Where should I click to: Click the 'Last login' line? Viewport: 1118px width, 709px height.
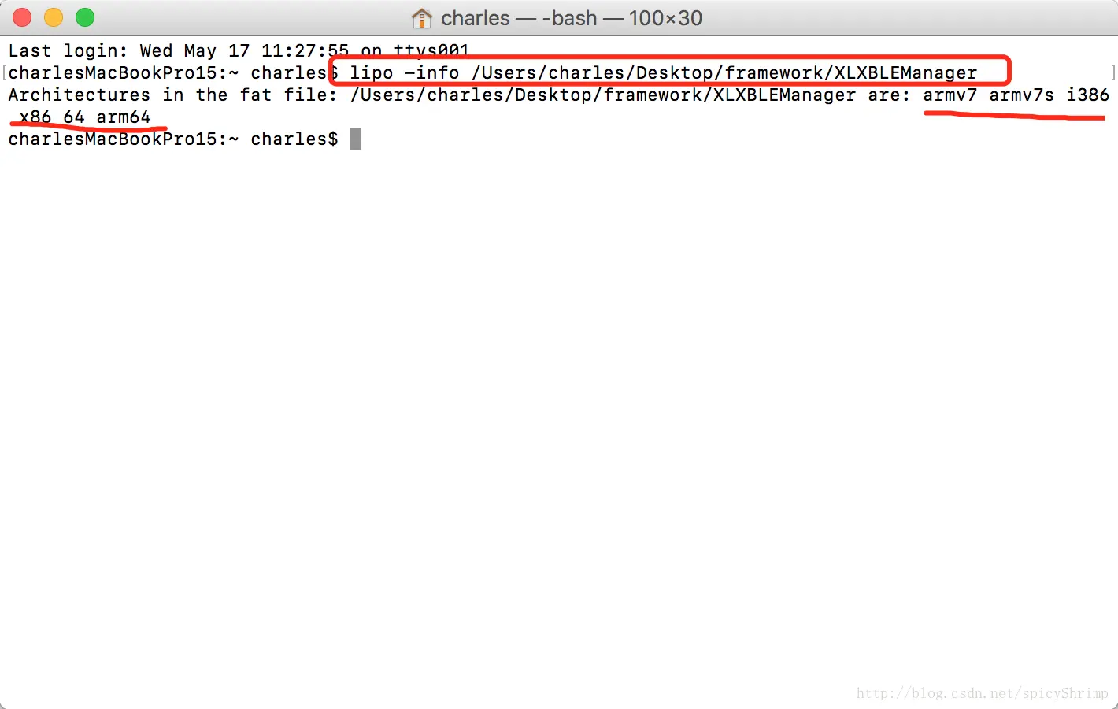click(239, 50)
